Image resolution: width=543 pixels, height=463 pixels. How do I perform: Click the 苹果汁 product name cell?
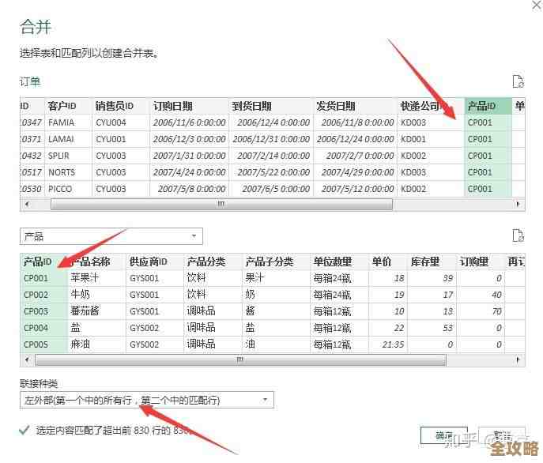[96, 278]
